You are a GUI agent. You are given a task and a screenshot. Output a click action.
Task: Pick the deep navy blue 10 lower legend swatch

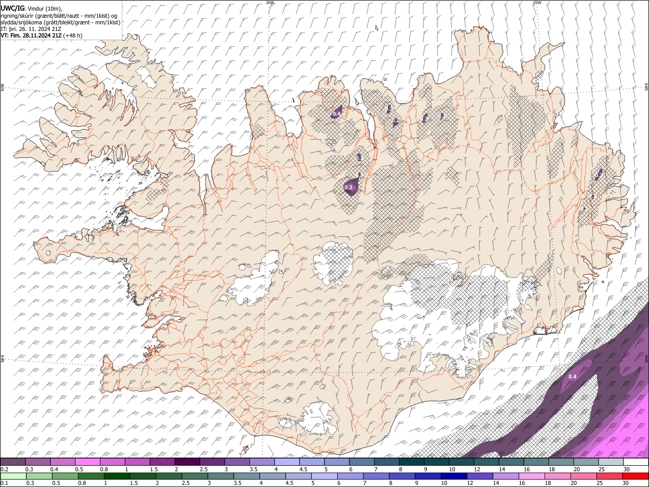tap(454, 476)
